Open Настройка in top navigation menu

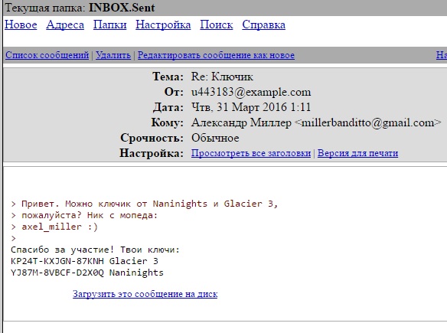(x=163, y=24)
